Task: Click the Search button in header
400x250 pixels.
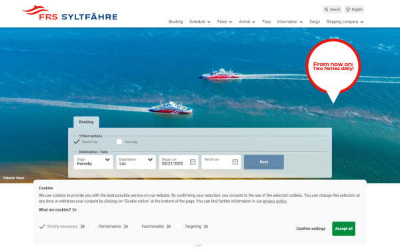Action: (x=332, y=9)
